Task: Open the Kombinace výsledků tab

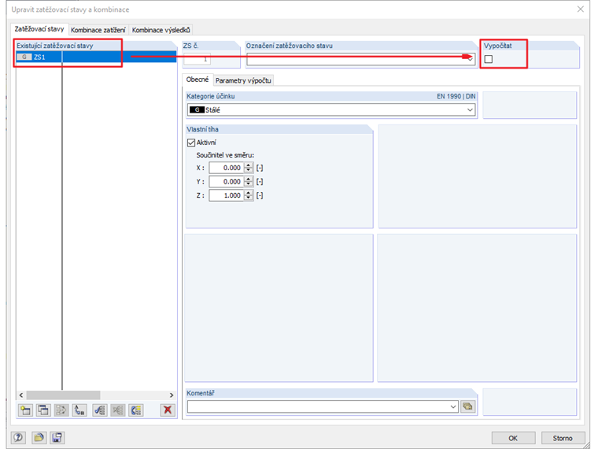Action: coord(161,30)
